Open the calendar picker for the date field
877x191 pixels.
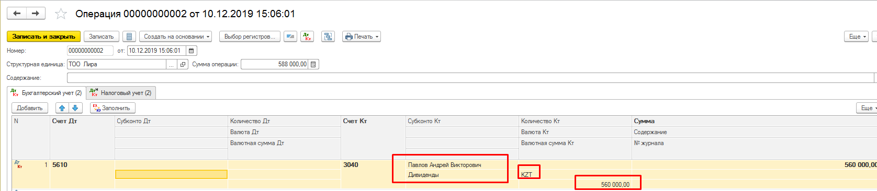192,51
